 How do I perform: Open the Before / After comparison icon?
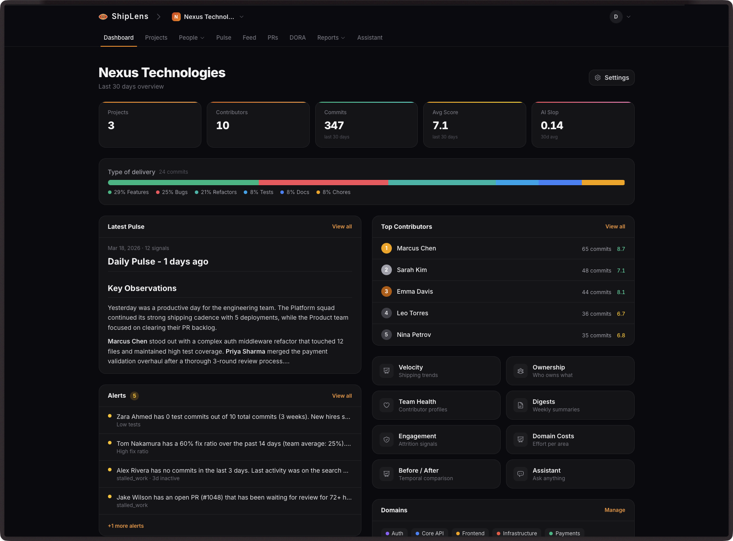(386, 474)
